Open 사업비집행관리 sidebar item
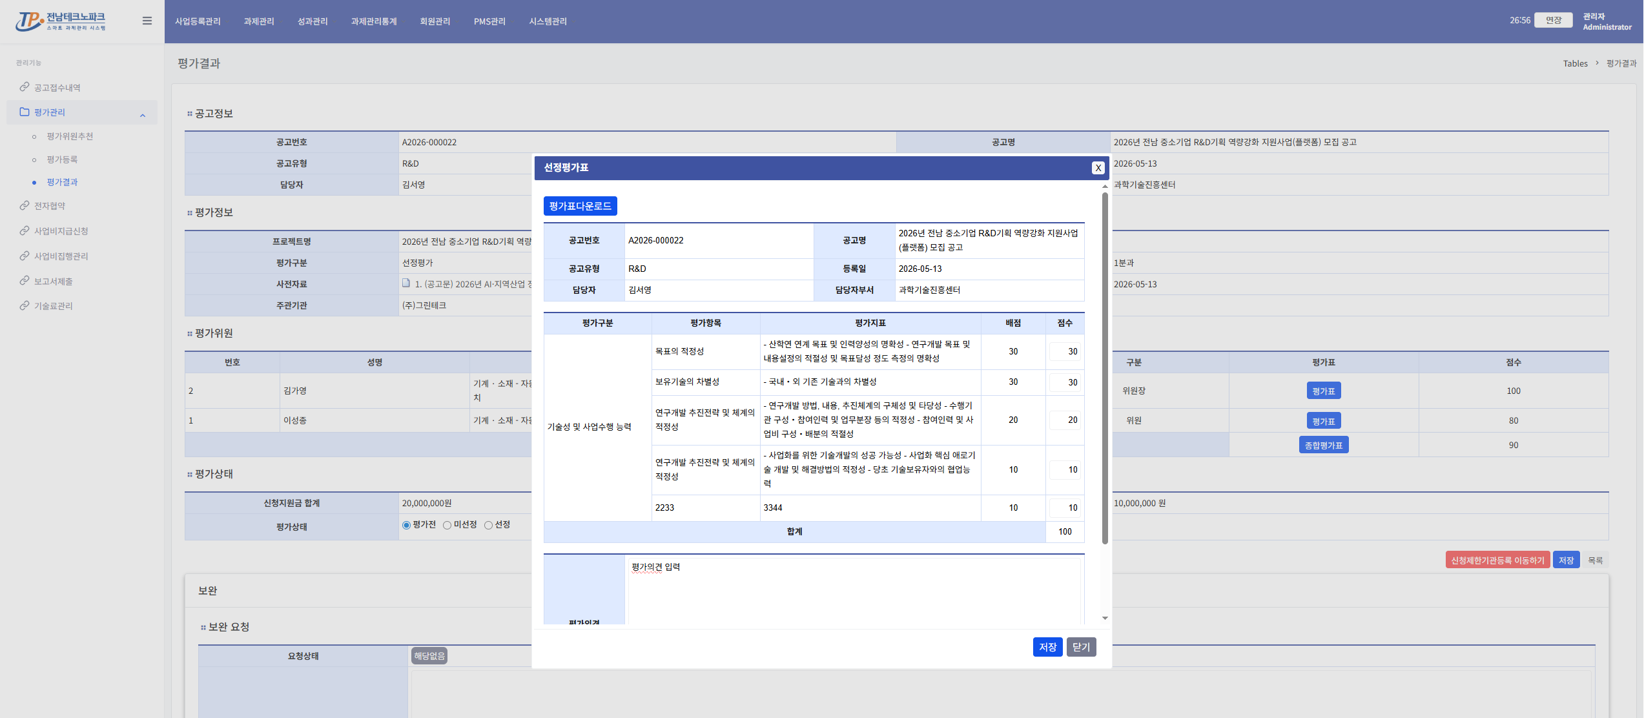The image size is (1644, 718). pyautogui.click(x=61, y=256)
